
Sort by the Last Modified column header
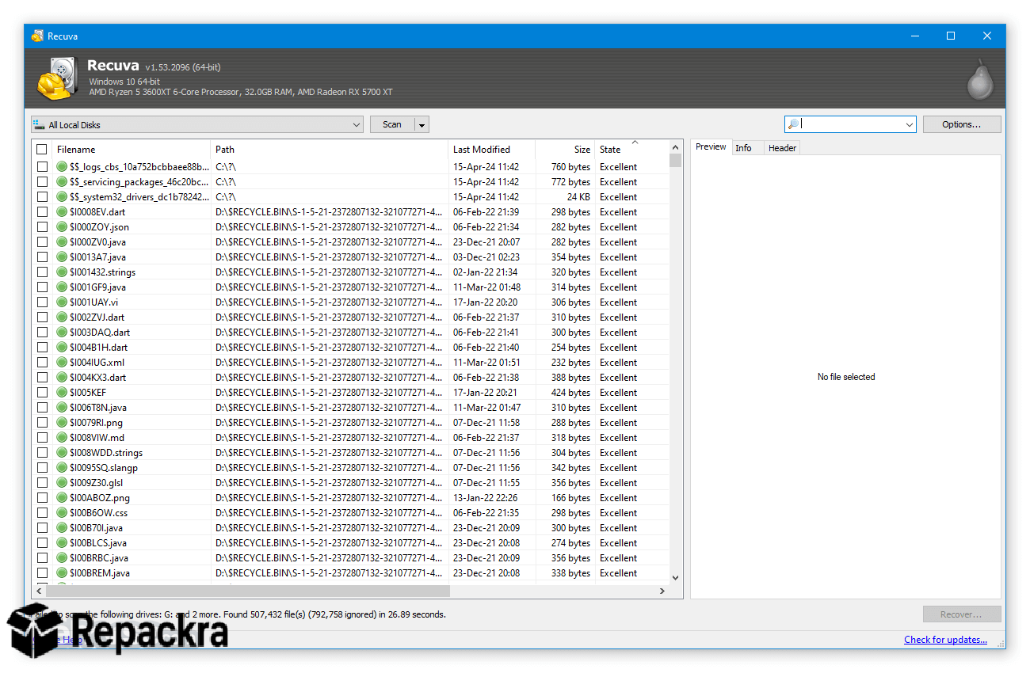(492, 149)
